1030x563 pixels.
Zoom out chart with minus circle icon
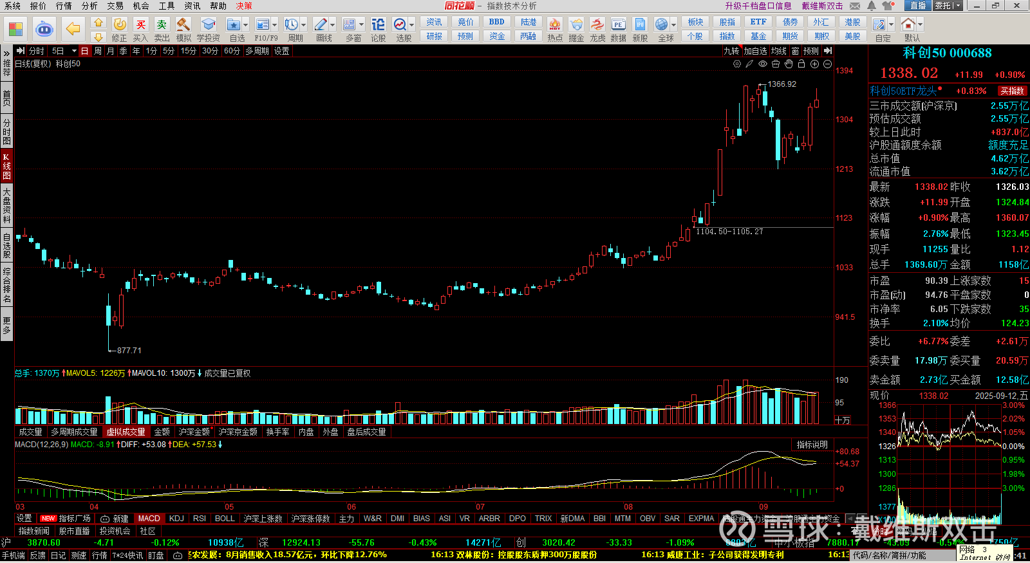[x=827, y=64]
